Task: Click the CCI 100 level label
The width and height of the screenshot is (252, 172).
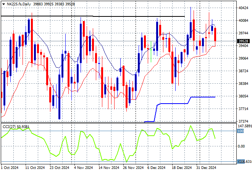Action: 241,131
